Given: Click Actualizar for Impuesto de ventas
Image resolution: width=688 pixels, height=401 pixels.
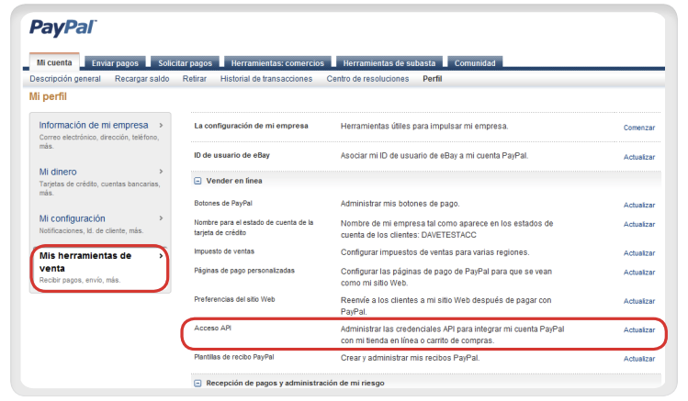Looking at the screenshot, I should click(639, 253).
